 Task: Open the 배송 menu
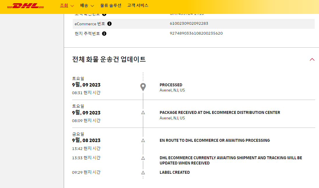pyautogui.click(x=84, y=6)
